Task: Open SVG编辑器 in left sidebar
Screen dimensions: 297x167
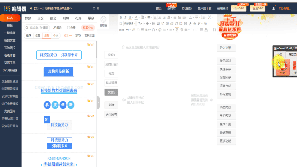Action: (x=10, y=70)
